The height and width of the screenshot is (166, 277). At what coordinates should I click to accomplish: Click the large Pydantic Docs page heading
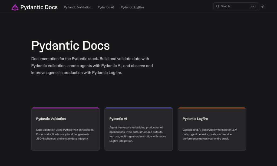click(x=71, y=46)
